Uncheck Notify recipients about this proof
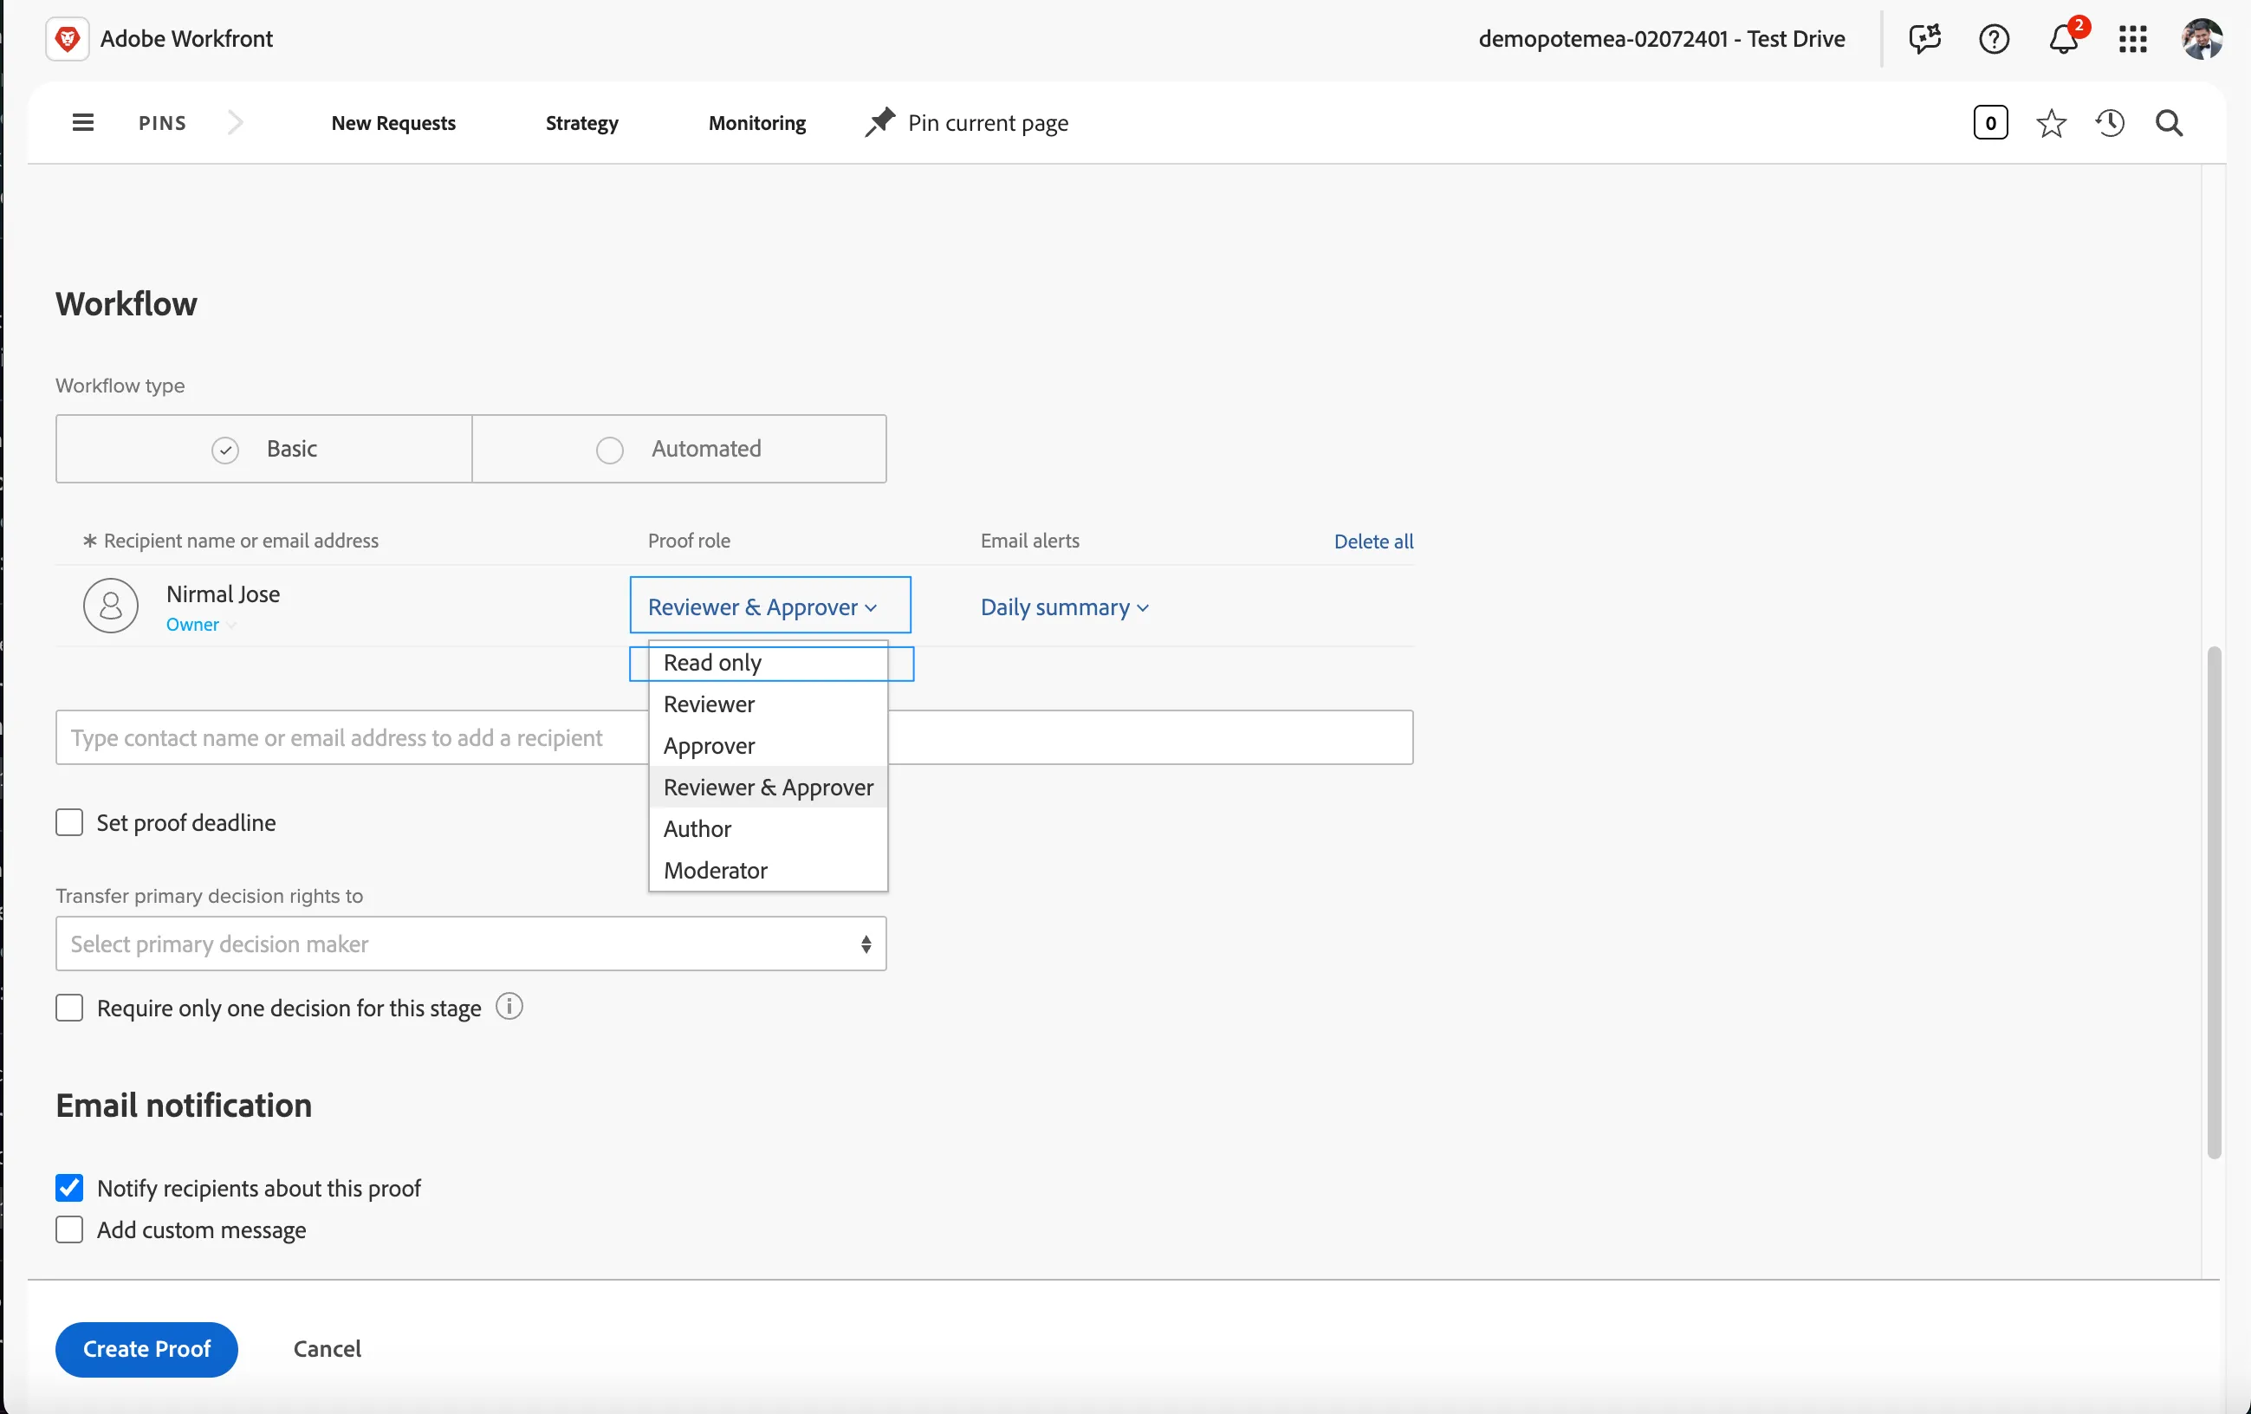2251x1414 pixels. (69, 1188)
